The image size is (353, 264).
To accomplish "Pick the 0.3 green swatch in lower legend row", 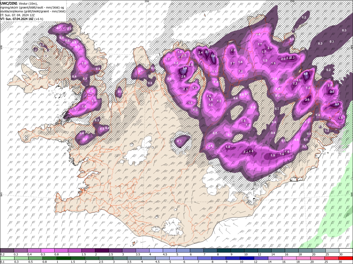I will 21,258.
